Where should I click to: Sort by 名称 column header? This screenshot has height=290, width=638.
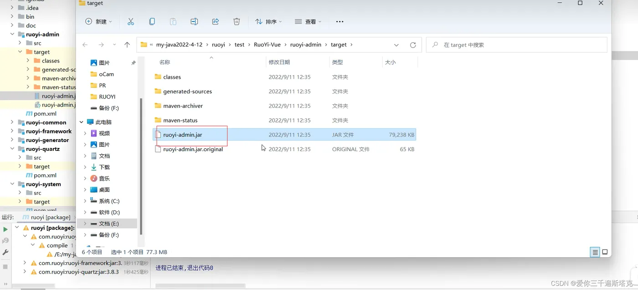(165, 62)
